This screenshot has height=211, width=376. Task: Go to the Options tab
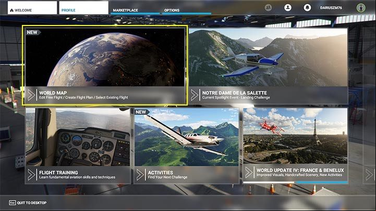[x=187, y=10]
